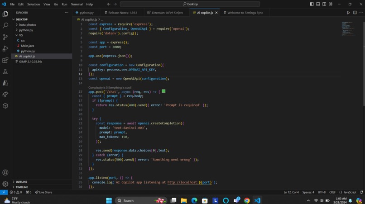The height and width of the screenshot is (204, 365).
Task: Change CRLF end of line sequence
Action: click(x=332, y=192)
